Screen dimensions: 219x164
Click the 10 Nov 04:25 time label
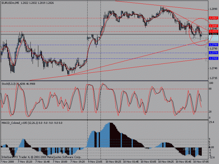166,162
